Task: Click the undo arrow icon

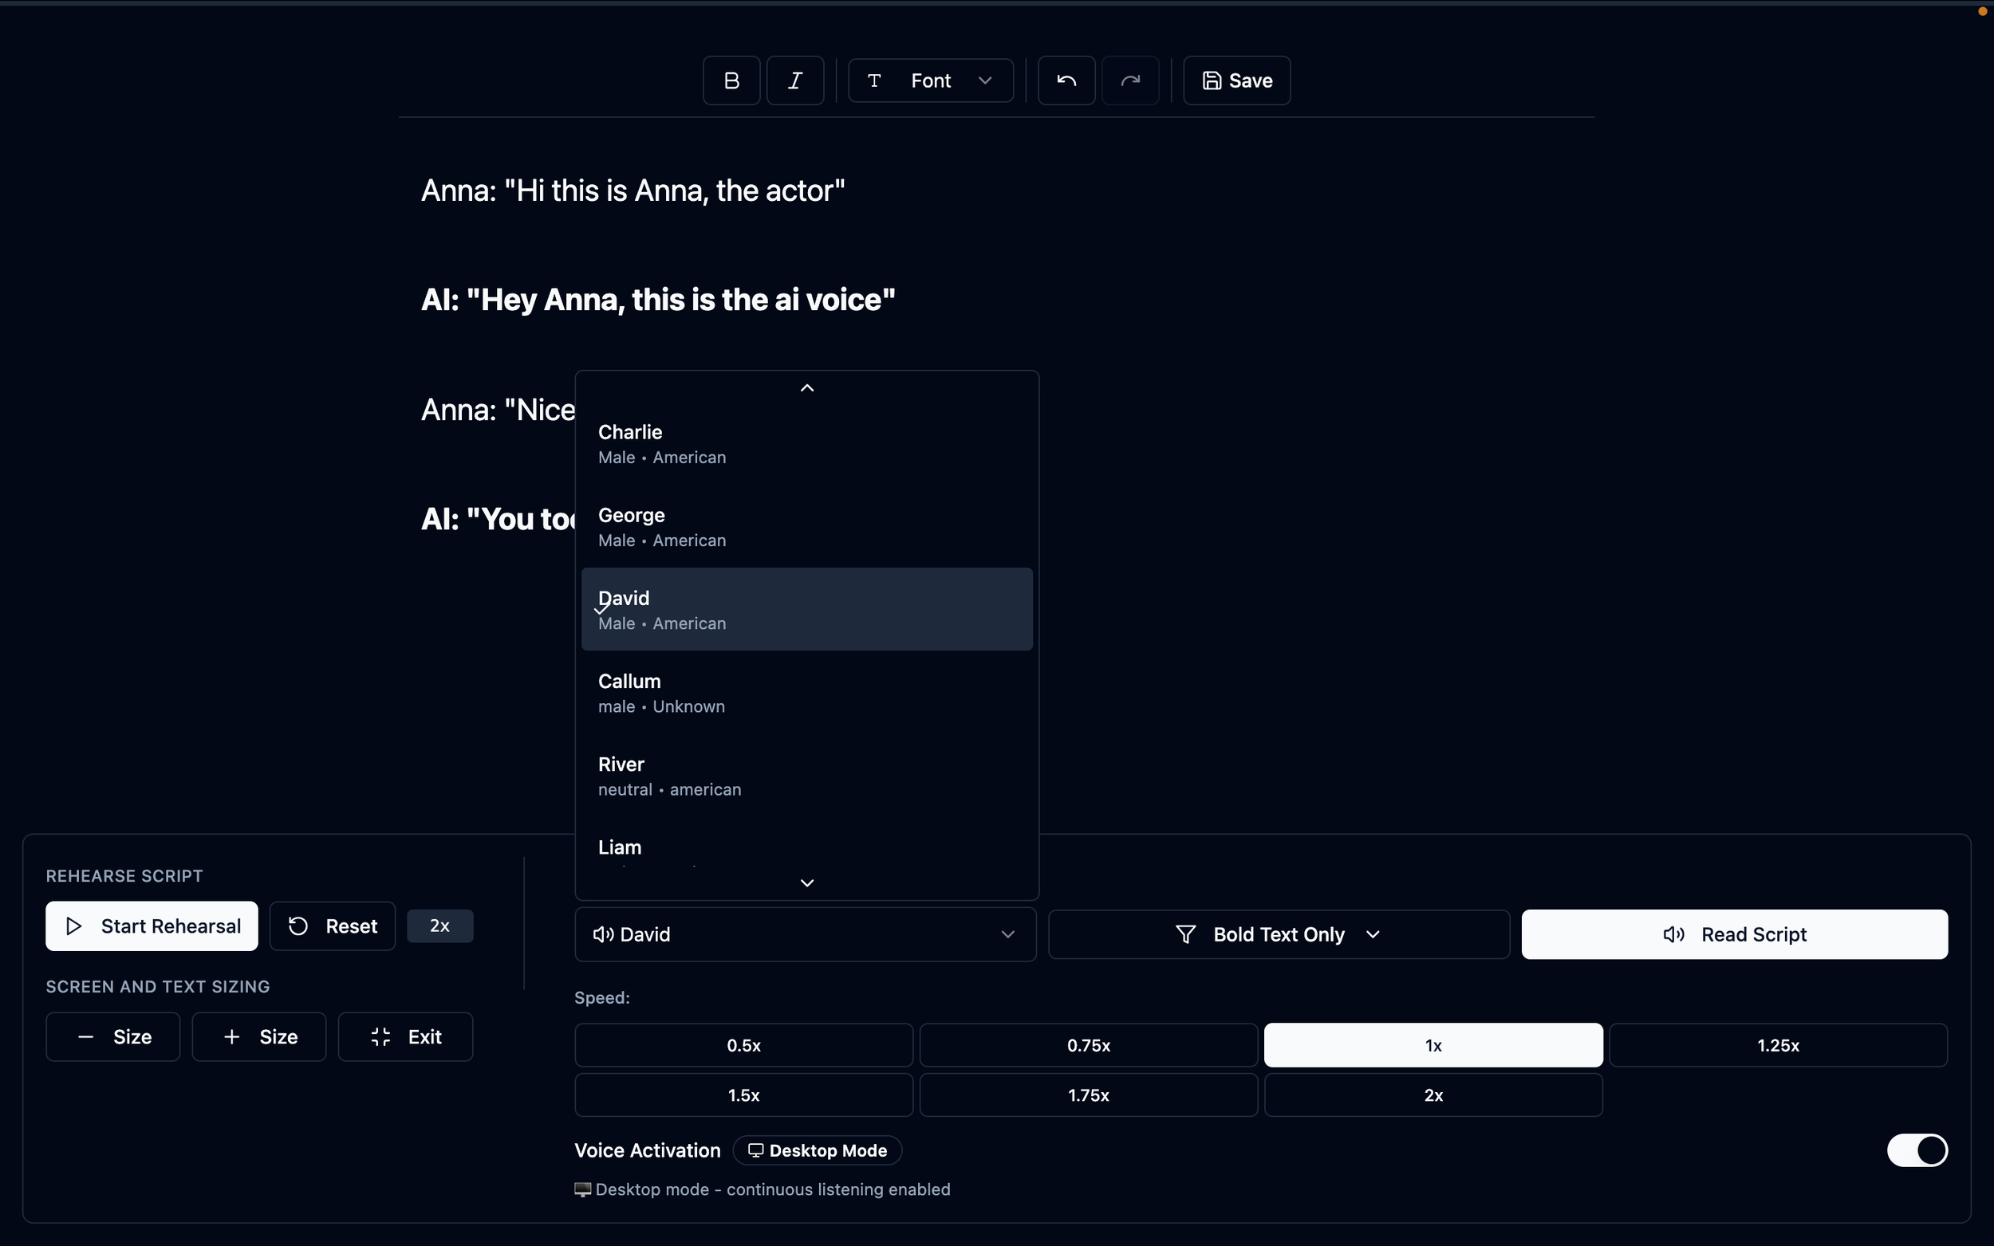Action: (1066, 81)
